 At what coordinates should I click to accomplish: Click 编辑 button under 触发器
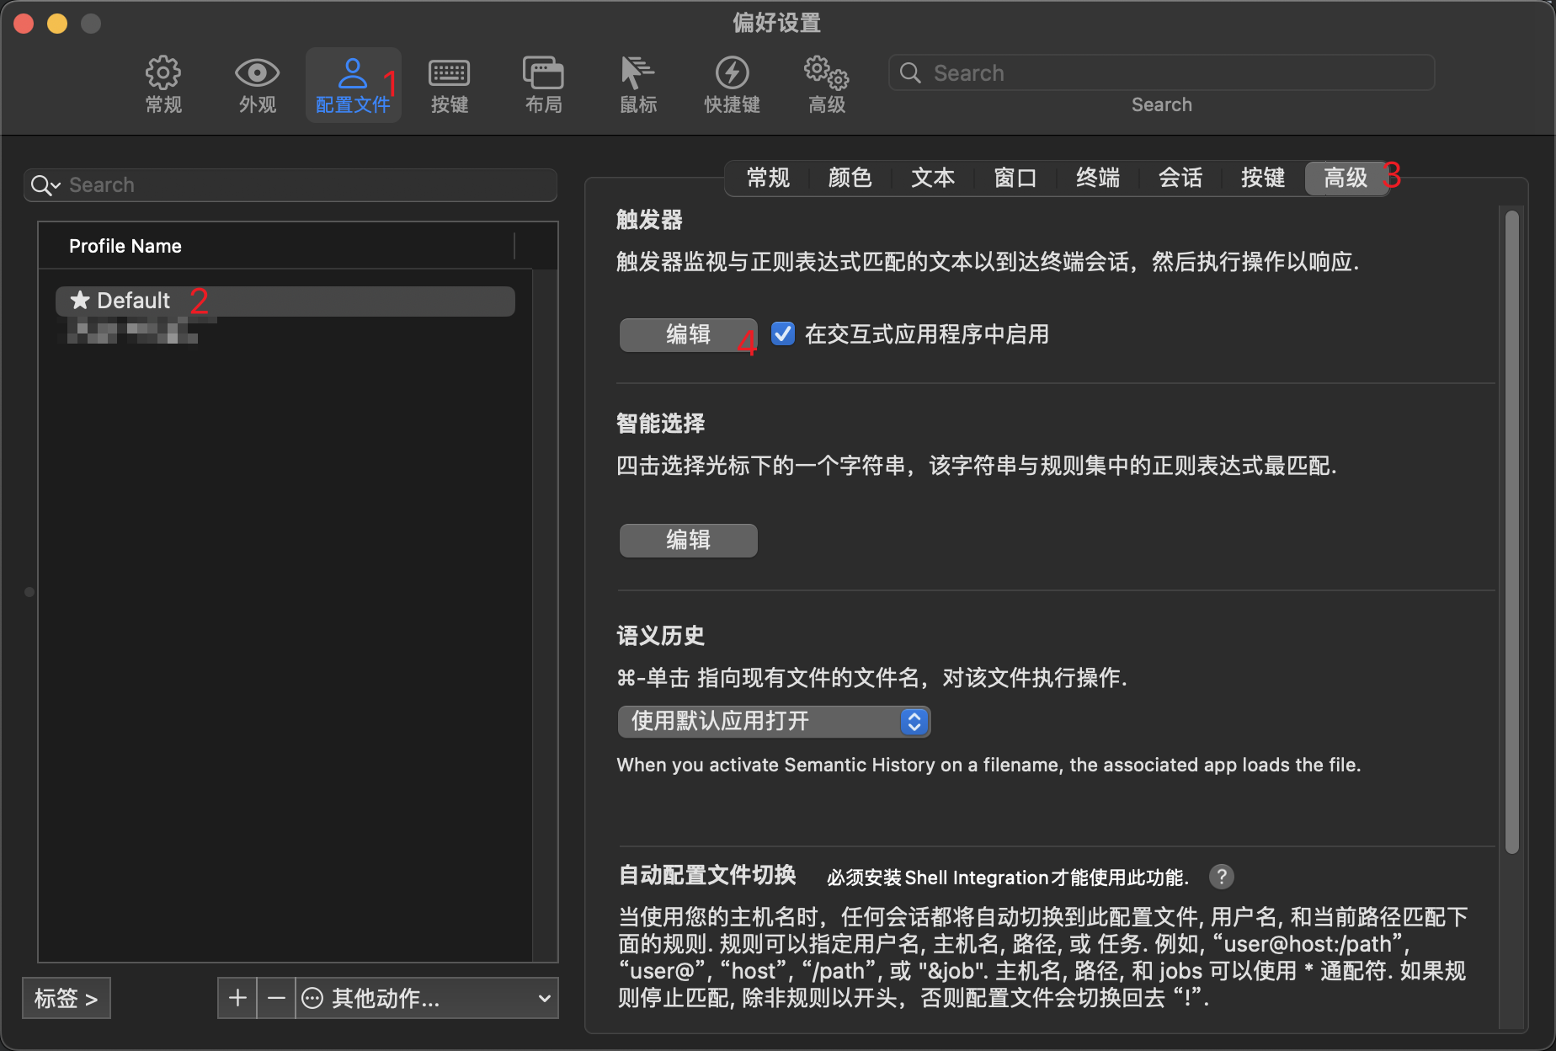688,335
